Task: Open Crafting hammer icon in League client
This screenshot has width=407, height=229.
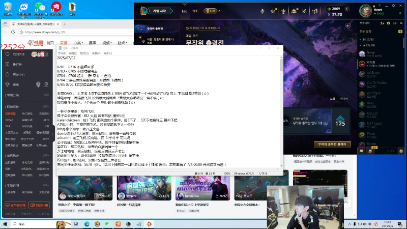Action: (x=304, y=11)
